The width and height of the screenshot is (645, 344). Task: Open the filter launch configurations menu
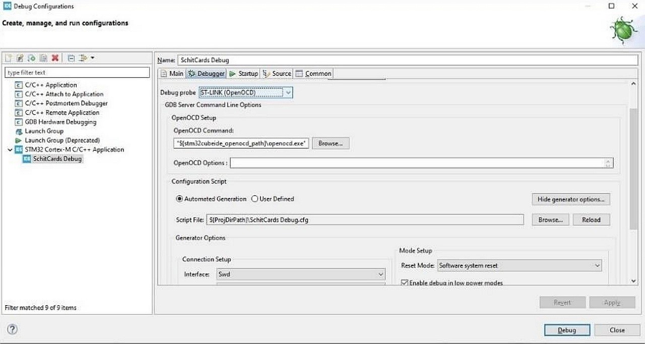click(86, 58)
